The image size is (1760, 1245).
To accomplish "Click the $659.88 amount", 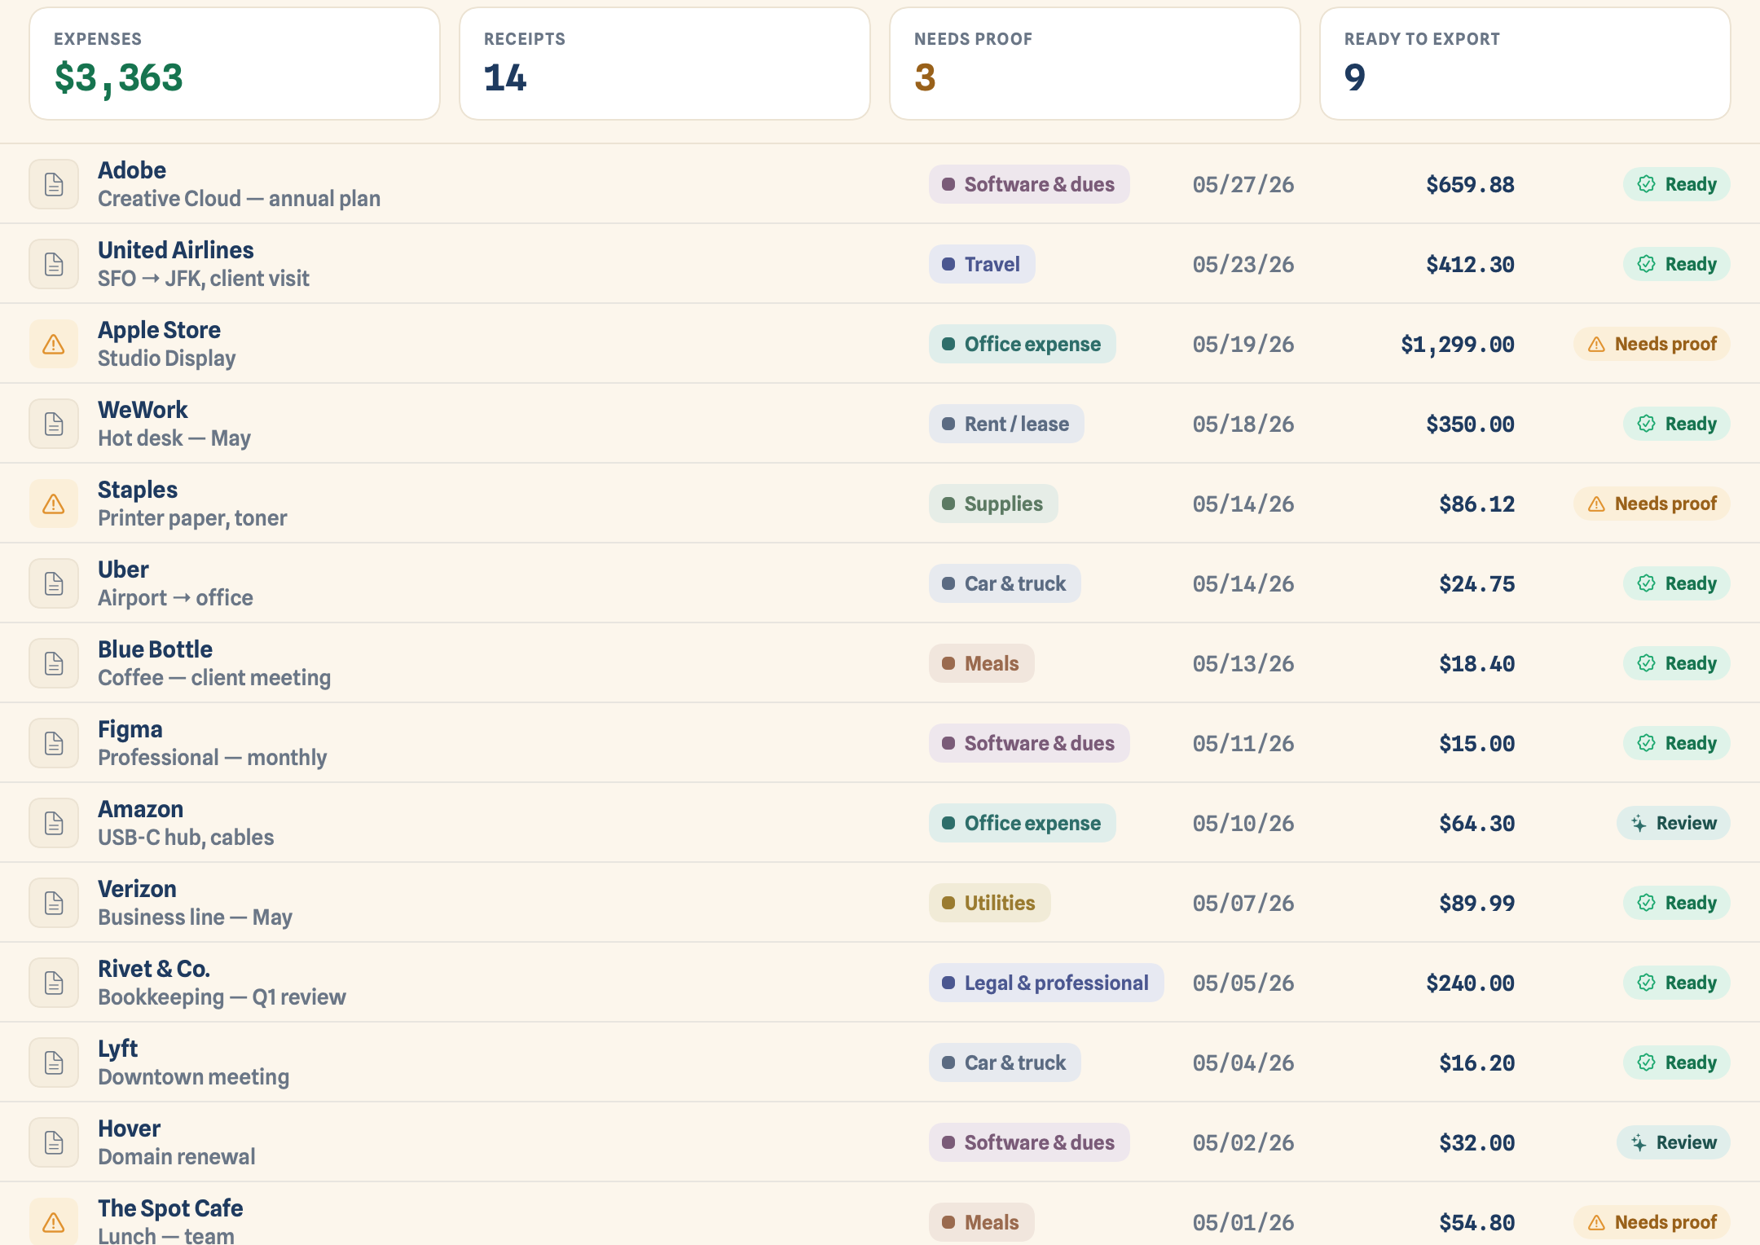I will (1471, 185).
